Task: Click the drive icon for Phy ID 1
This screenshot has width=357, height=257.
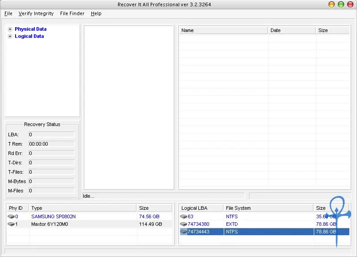Action: 11,224
